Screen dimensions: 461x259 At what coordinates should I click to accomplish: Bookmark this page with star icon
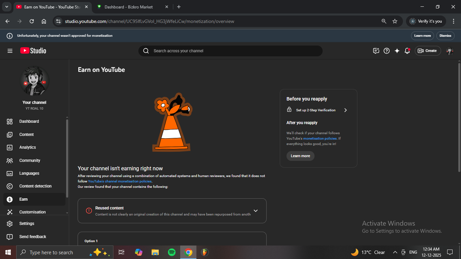395,21
